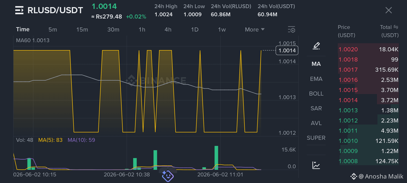This screenshot has width=407, height=183.
Task: Select the 1.0020 ask price row
Action: [x=368, y=49]
